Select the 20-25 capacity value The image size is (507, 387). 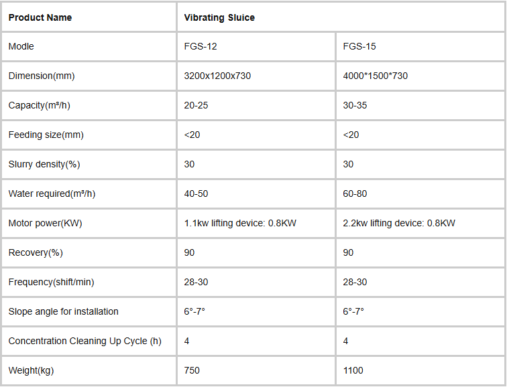tap(196, 106)
